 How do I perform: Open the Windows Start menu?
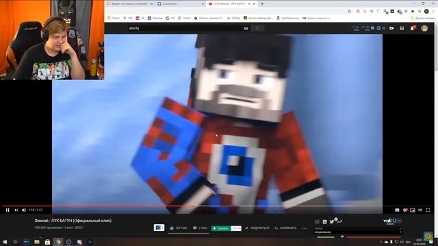pos(5,242)
